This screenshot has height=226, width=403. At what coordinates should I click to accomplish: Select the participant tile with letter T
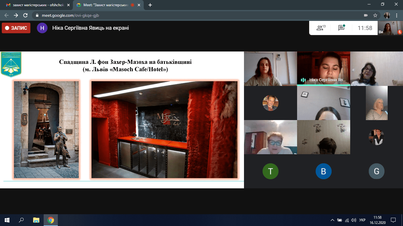pos(270,171)
